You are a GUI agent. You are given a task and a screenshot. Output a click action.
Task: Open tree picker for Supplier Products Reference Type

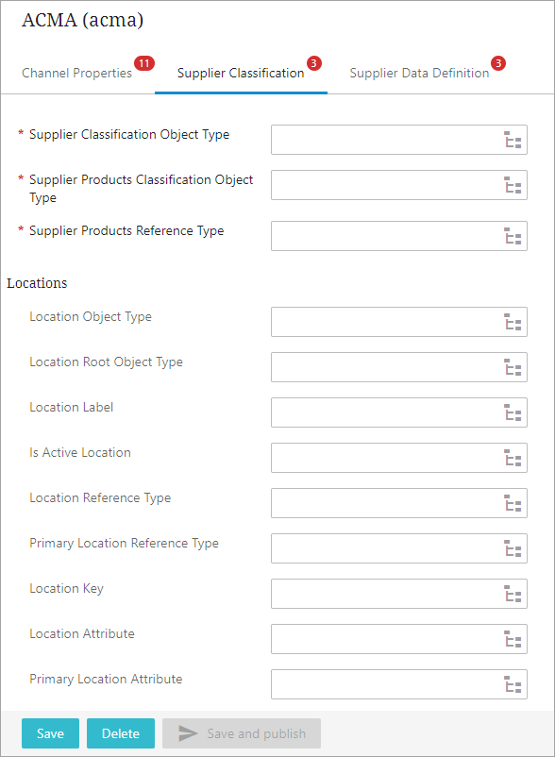513,236
